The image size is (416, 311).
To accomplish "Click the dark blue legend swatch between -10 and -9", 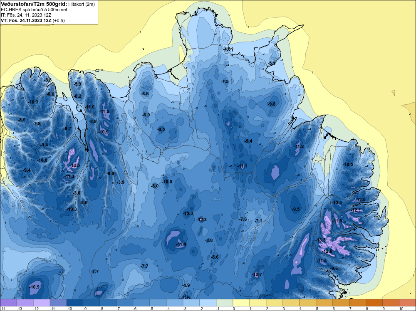I will pyautogui.click(x=74, y=303).
